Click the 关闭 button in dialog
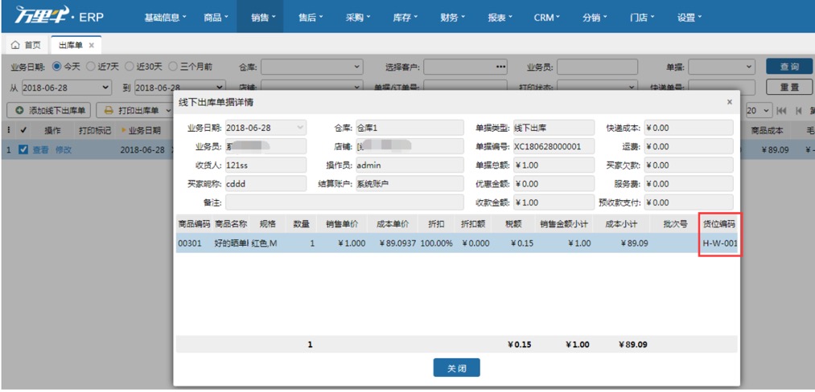Screen dimensions: 815x392 click(456, 368)
